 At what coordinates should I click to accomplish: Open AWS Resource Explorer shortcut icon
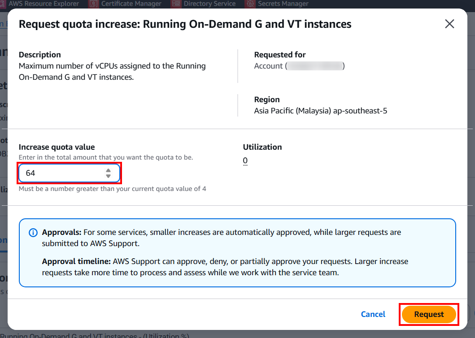coord(3,4)
